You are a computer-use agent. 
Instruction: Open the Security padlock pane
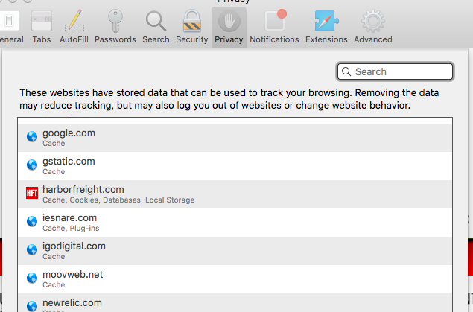pyautogui.click(x=192, y=26)
